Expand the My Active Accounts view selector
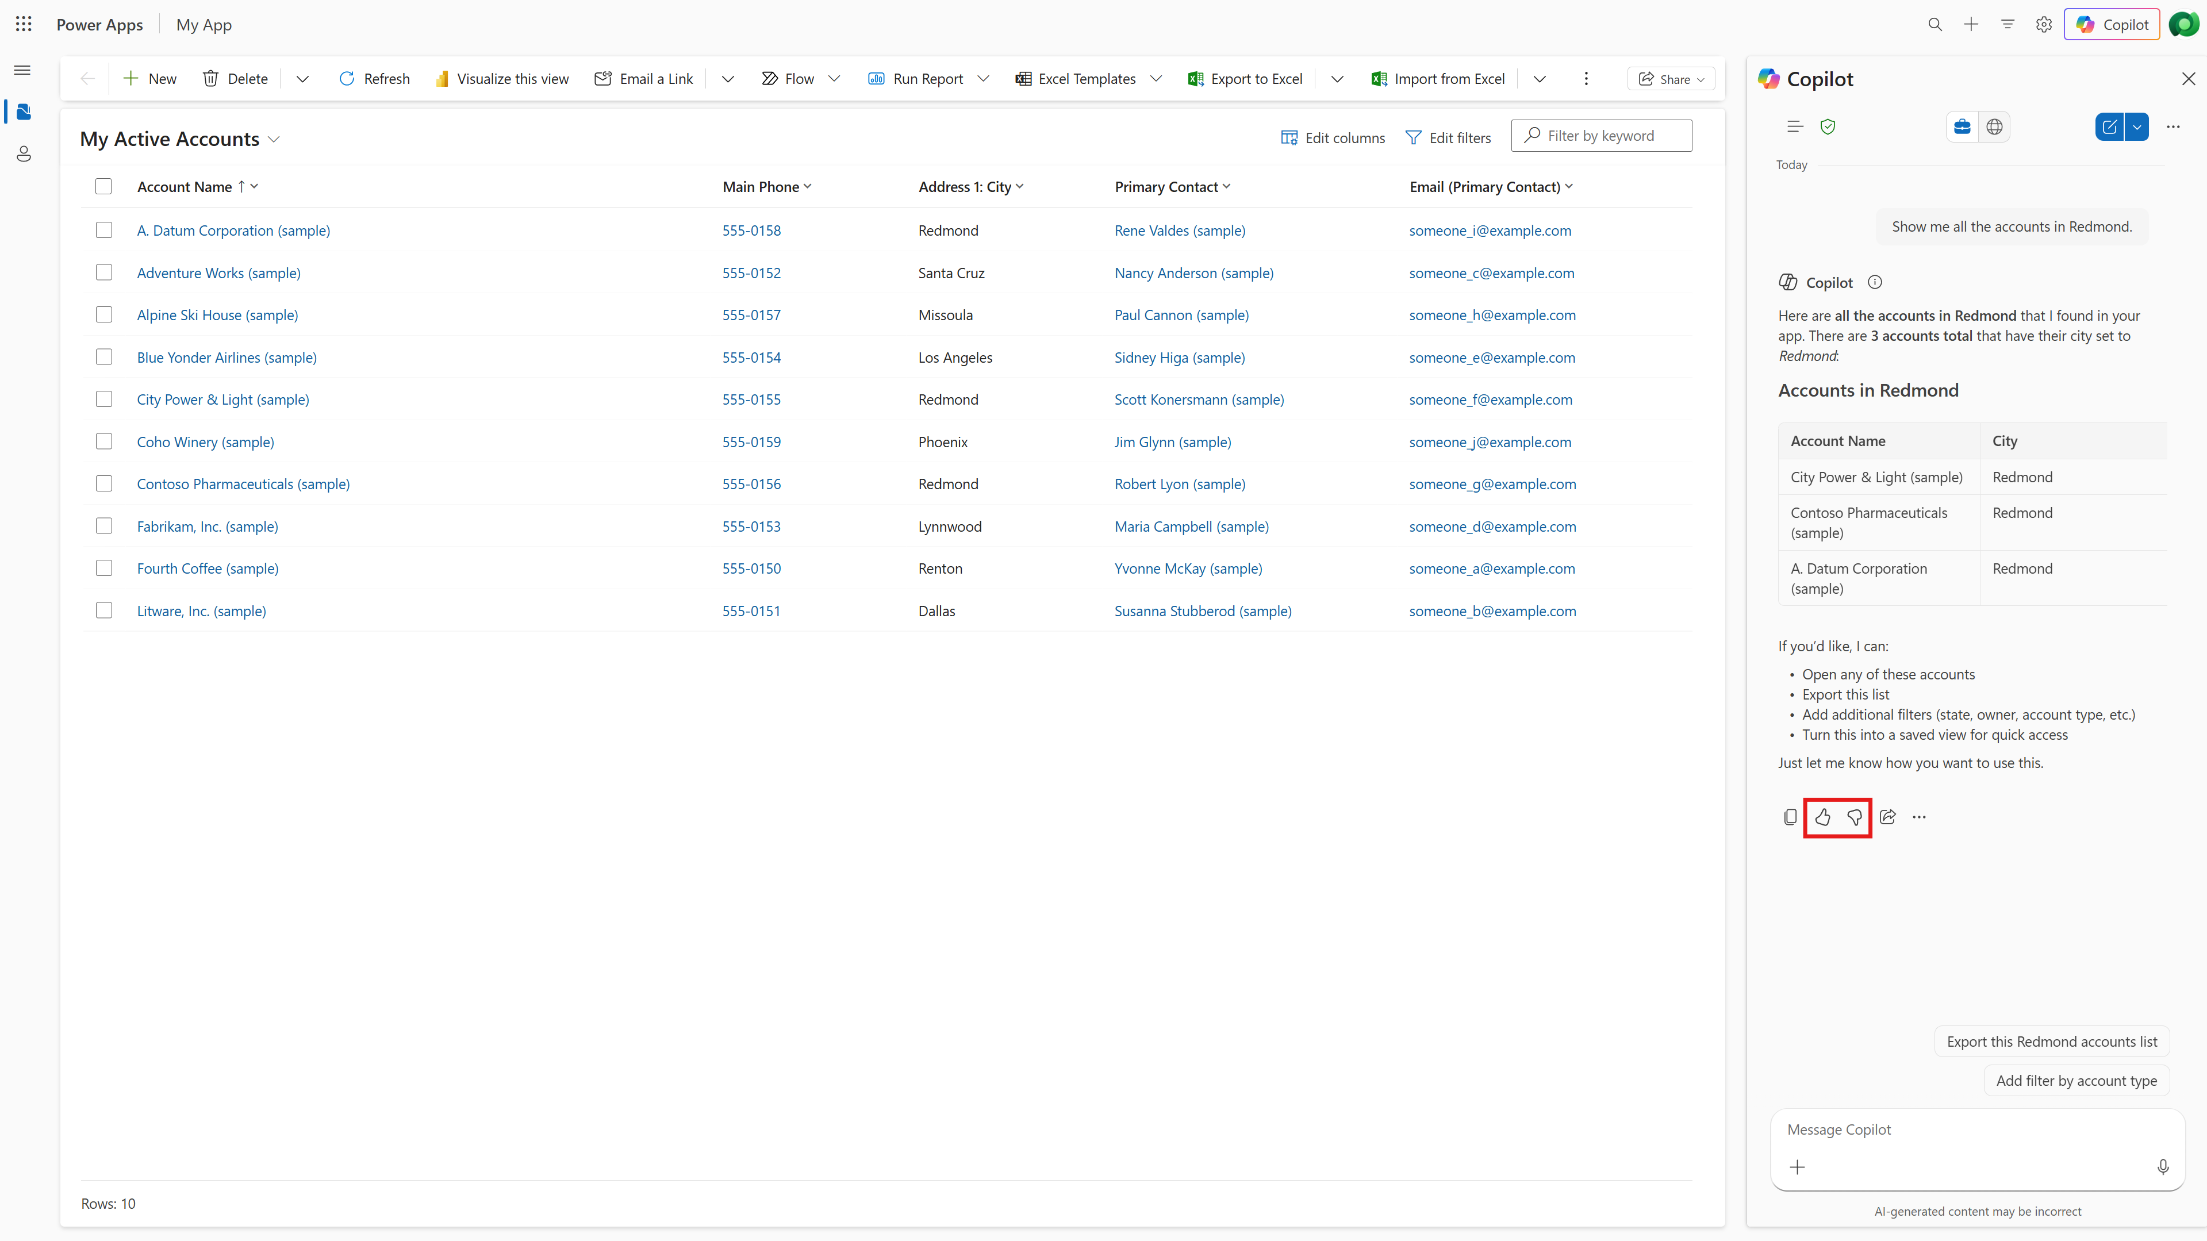This screenshot has width=2207, height=1241. 274,140
